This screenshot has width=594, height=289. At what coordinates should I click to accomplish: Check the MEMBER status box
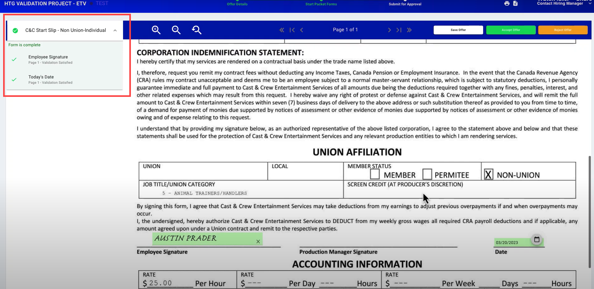coord(375,174)
